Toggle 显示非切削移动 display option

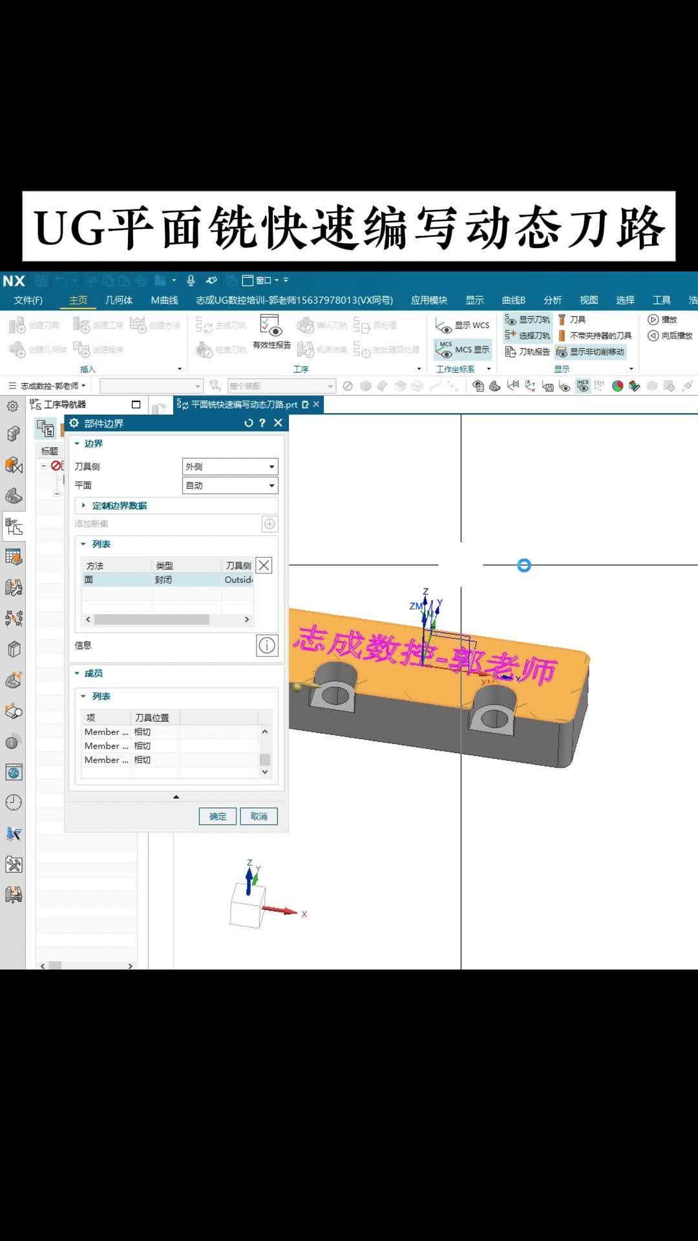pyautogui.click(x=591, y=352)
